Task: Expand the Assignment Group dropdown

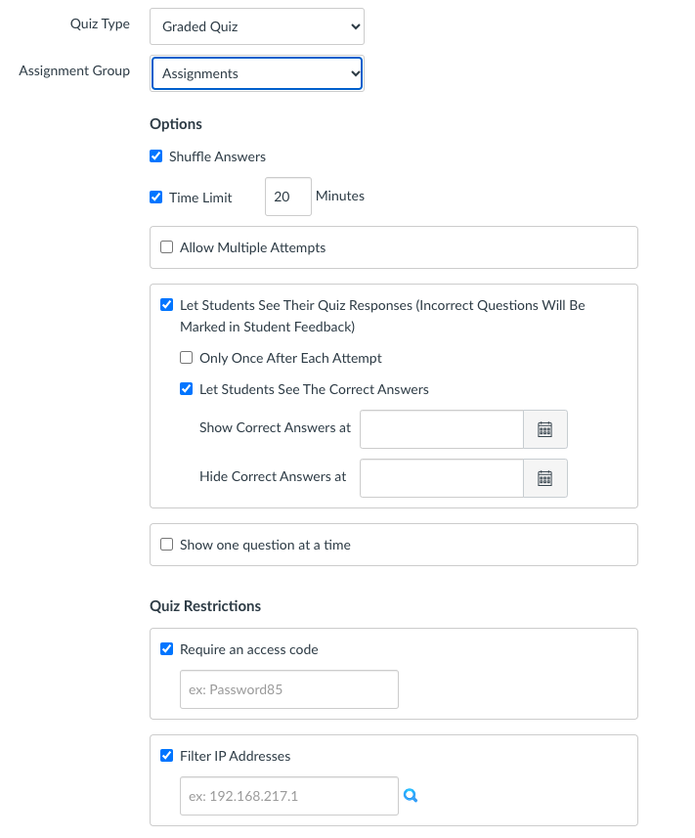Action: [x=256, y=73]
